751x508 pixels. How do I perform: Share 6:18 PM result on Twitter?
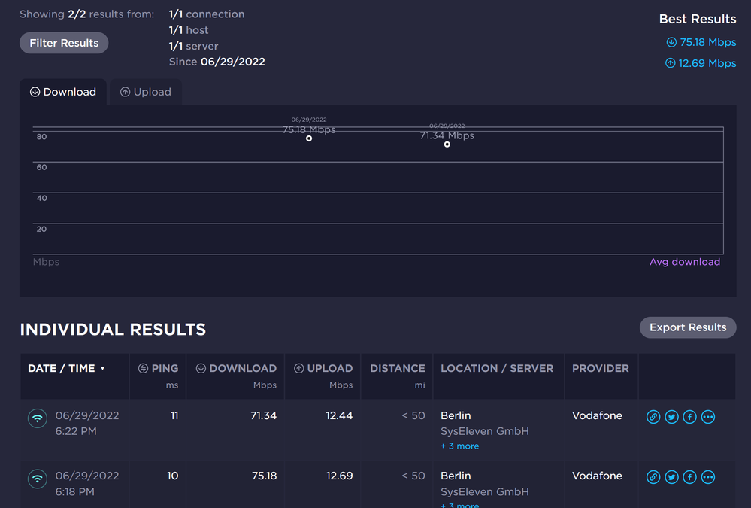pyautogui.click(x=671, y=477)
